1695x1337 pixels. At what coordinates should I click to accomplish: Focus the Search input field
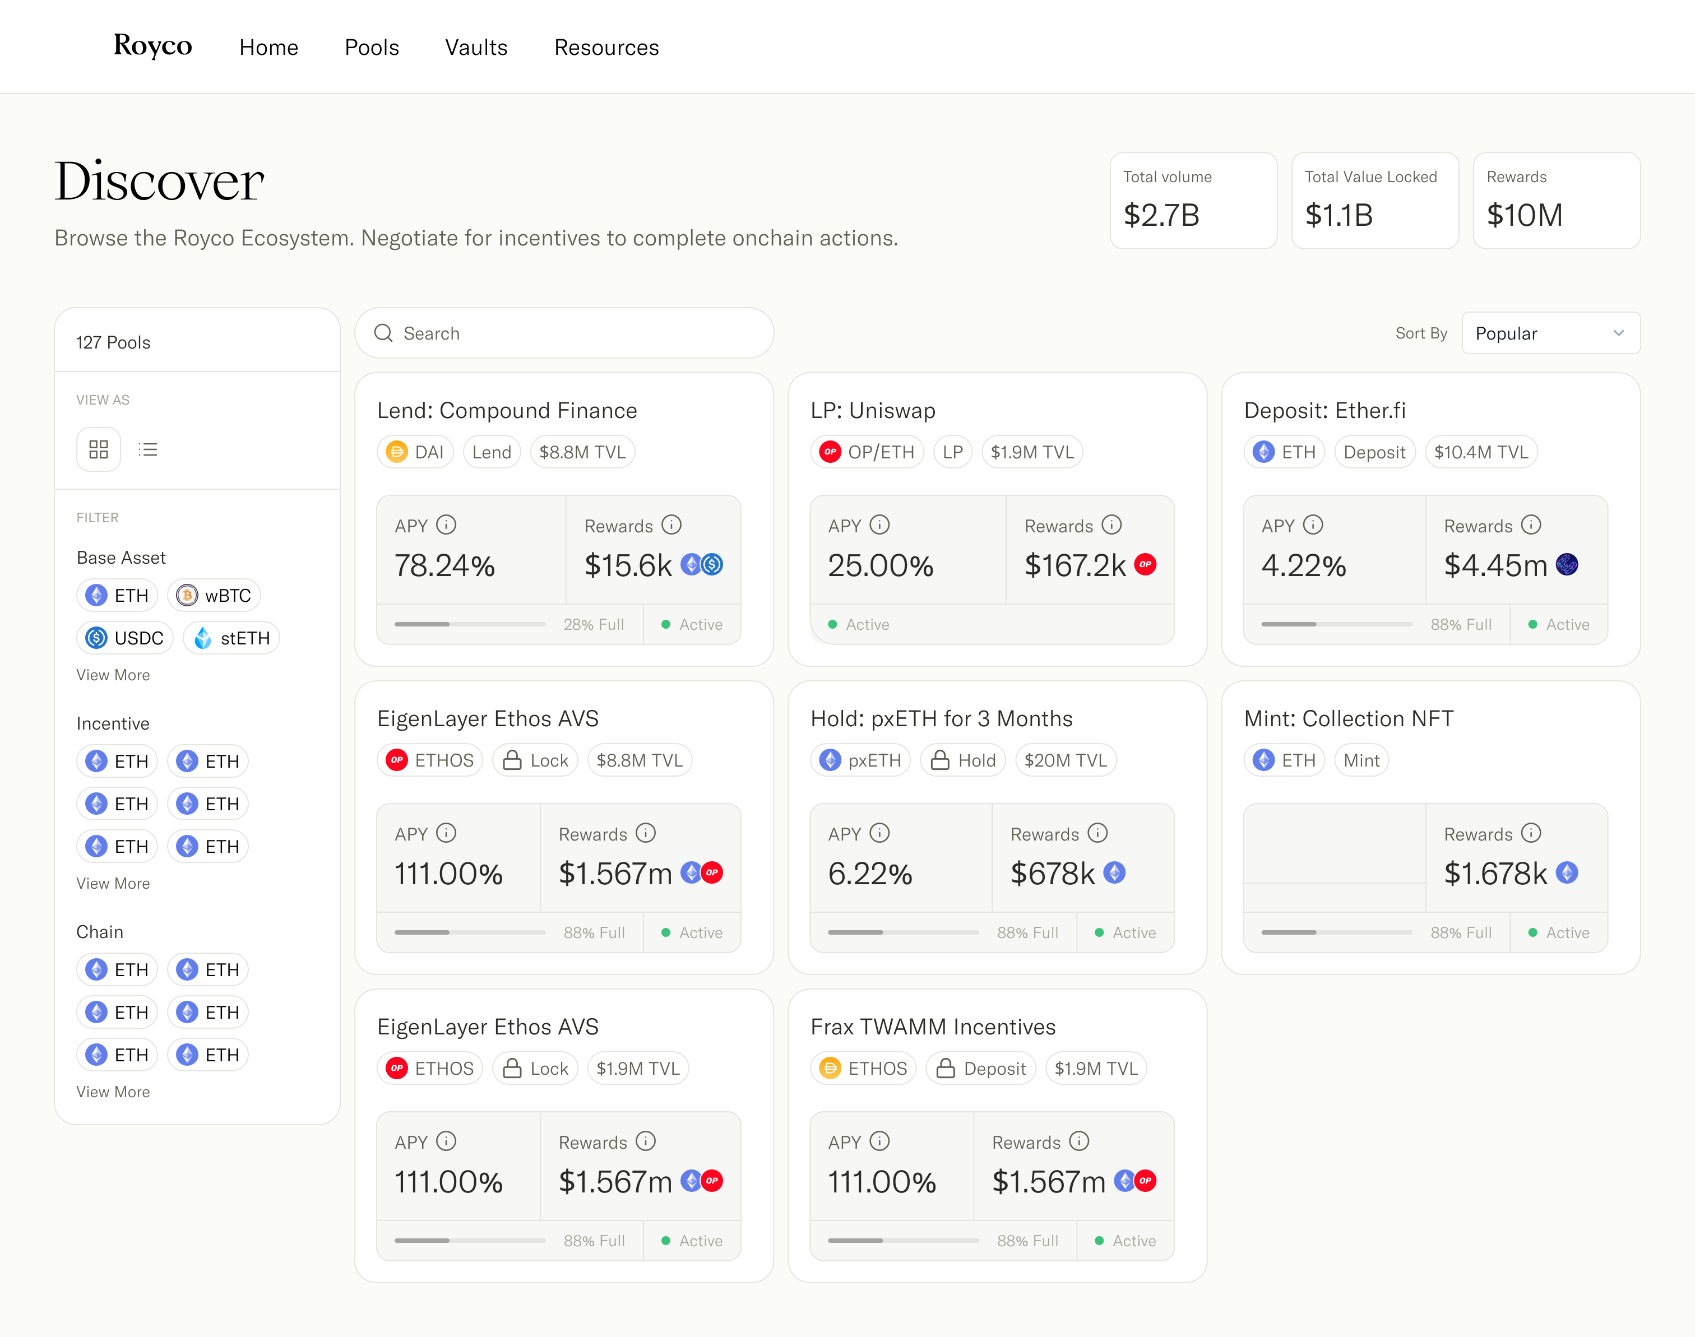[564, 333]
